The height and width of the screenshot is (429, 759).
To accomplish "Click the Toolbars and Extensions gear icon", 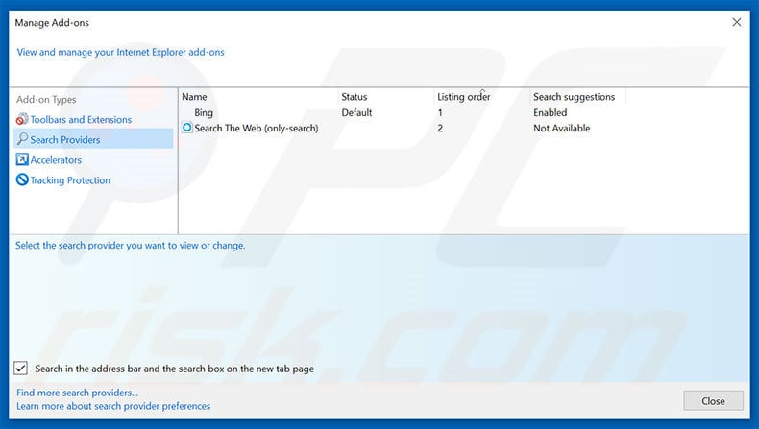I will 22,119.
